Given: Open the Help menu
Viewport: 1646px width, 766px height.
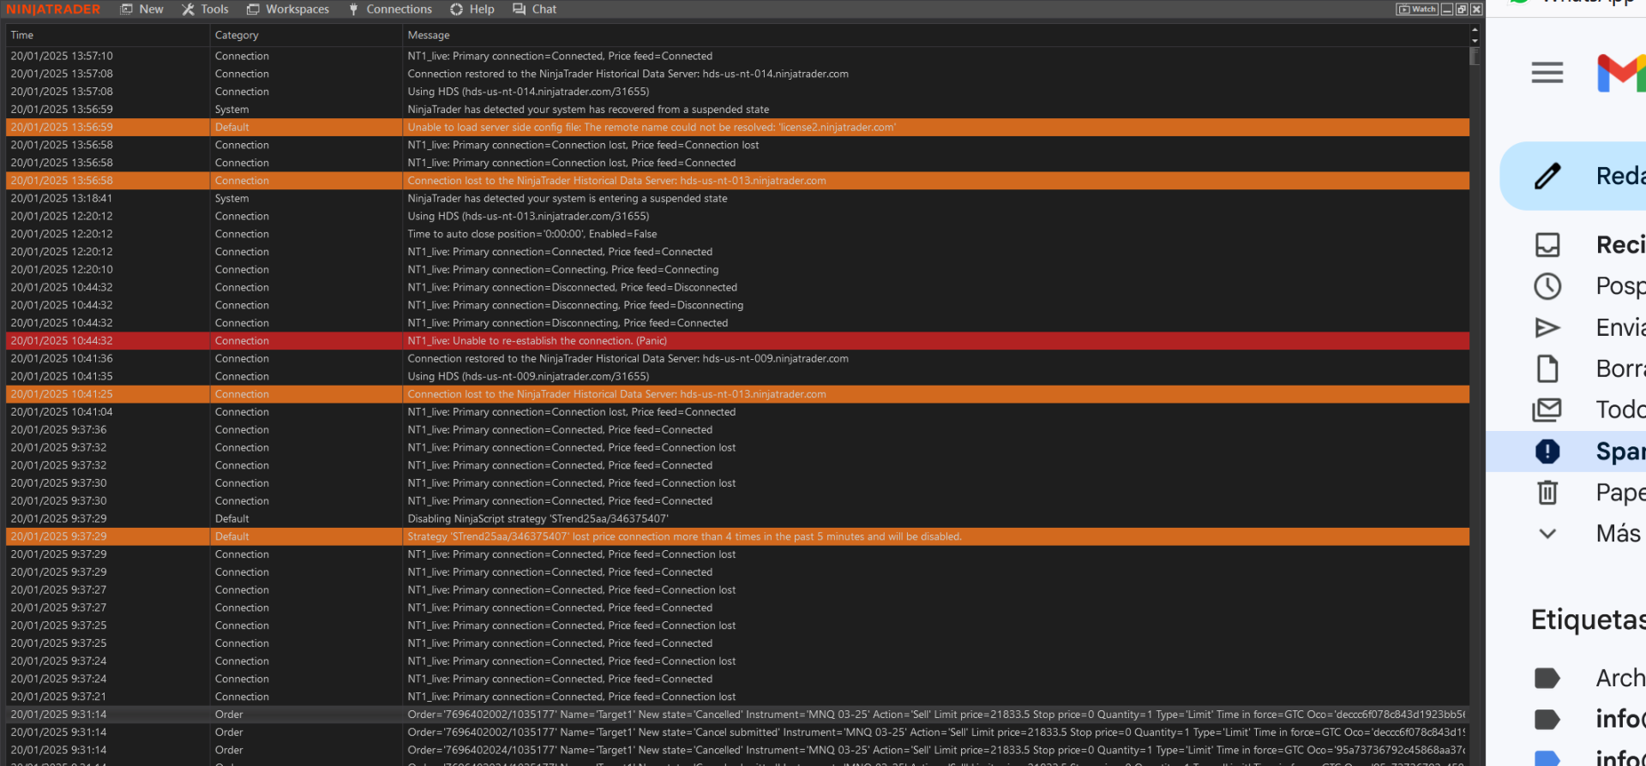Looking at the screenshot, I should (472, 9).
